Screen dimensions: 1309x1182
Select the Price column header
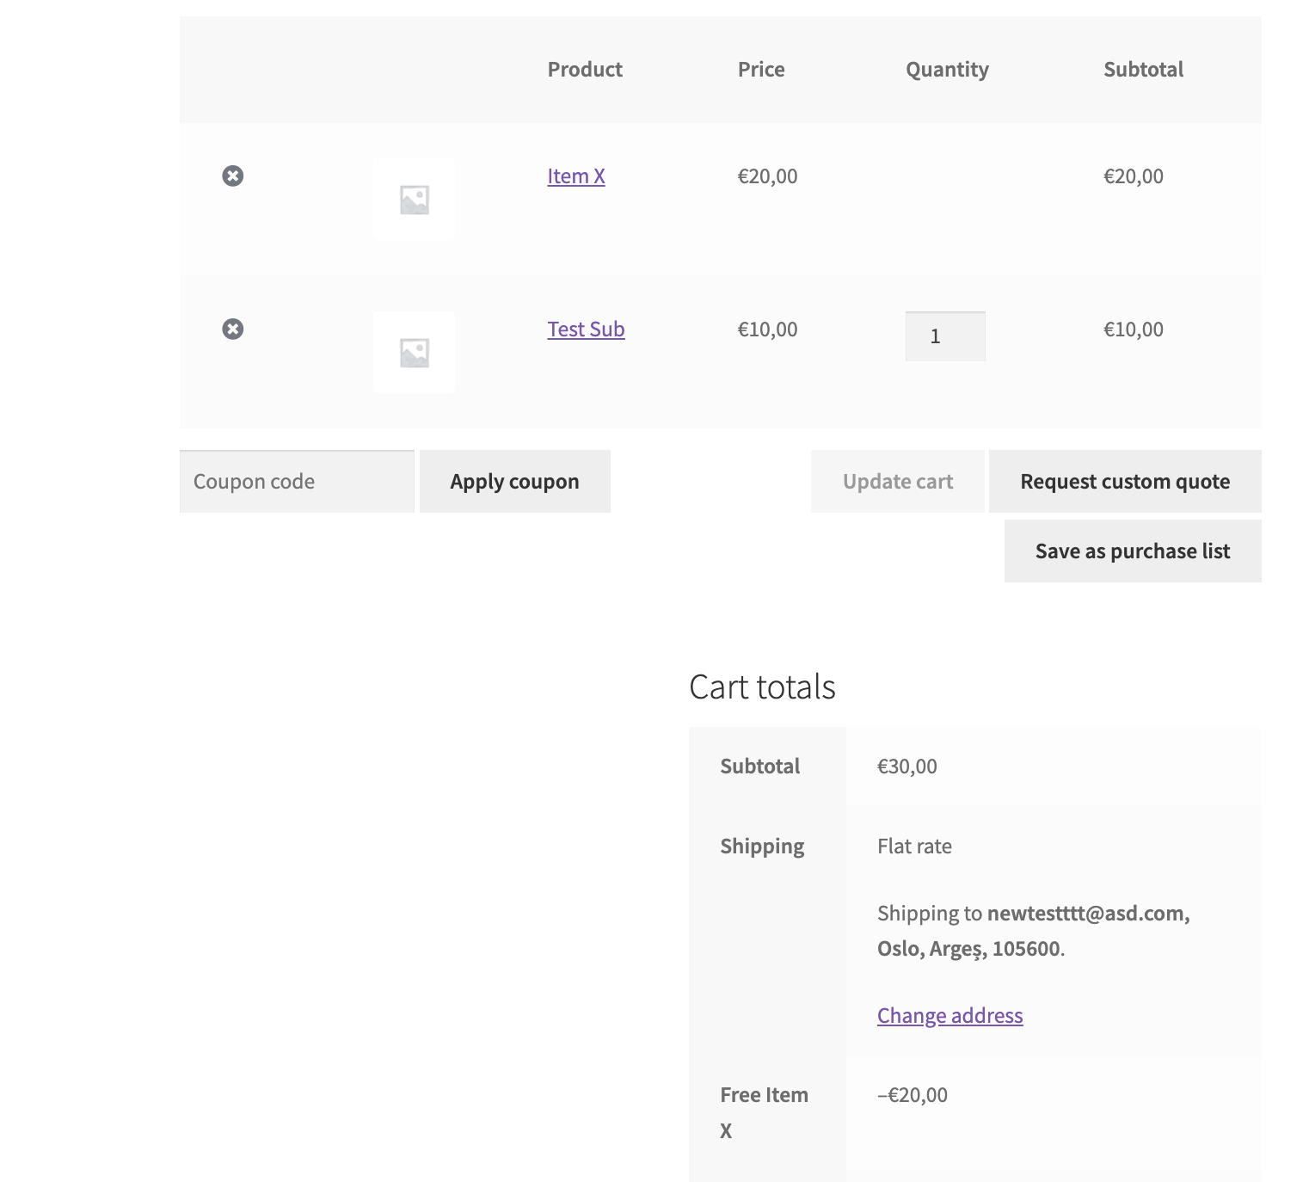click(x=761, y=70)
